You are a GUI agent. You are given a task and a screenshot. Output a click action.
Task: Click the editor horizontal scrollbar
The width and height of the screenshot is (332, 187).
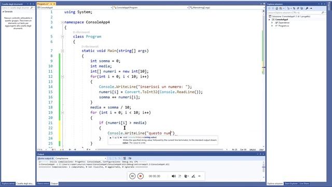160,150
